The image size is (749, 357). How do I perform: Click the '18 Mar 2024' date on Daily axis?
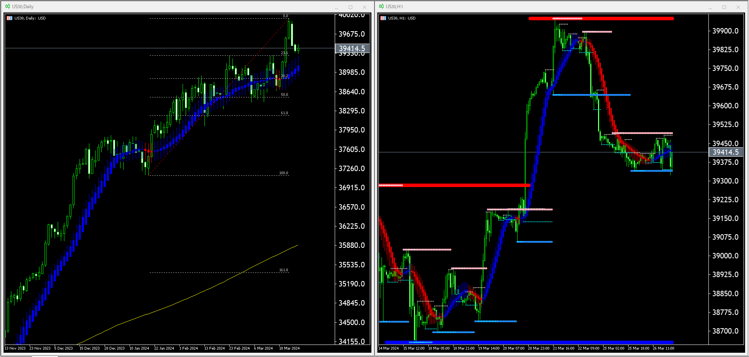click(289, 348)
